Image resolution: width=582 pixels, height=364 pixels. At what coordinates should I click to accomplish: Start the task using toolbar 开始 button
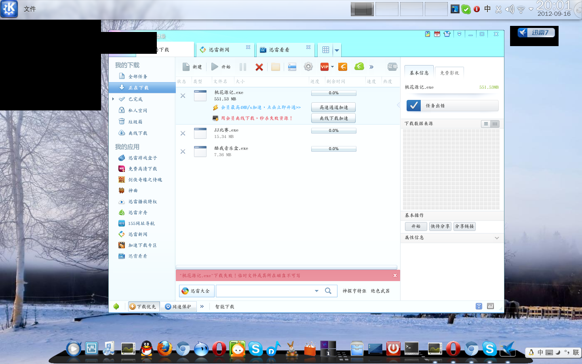[221, 67]
